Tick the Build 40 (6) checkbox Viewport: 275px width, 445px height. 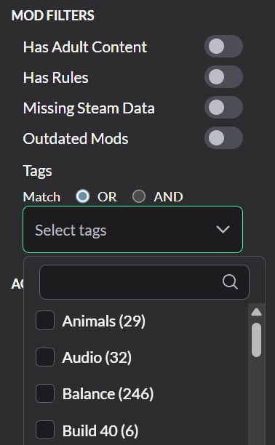[x=45, y=430]
